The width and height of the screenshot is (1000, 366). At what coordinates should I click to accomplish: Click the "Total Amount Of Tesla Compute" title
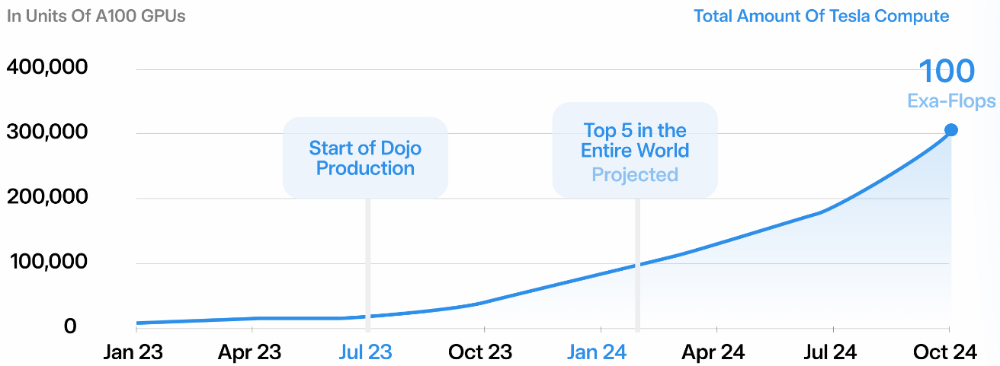click(821, 16)
